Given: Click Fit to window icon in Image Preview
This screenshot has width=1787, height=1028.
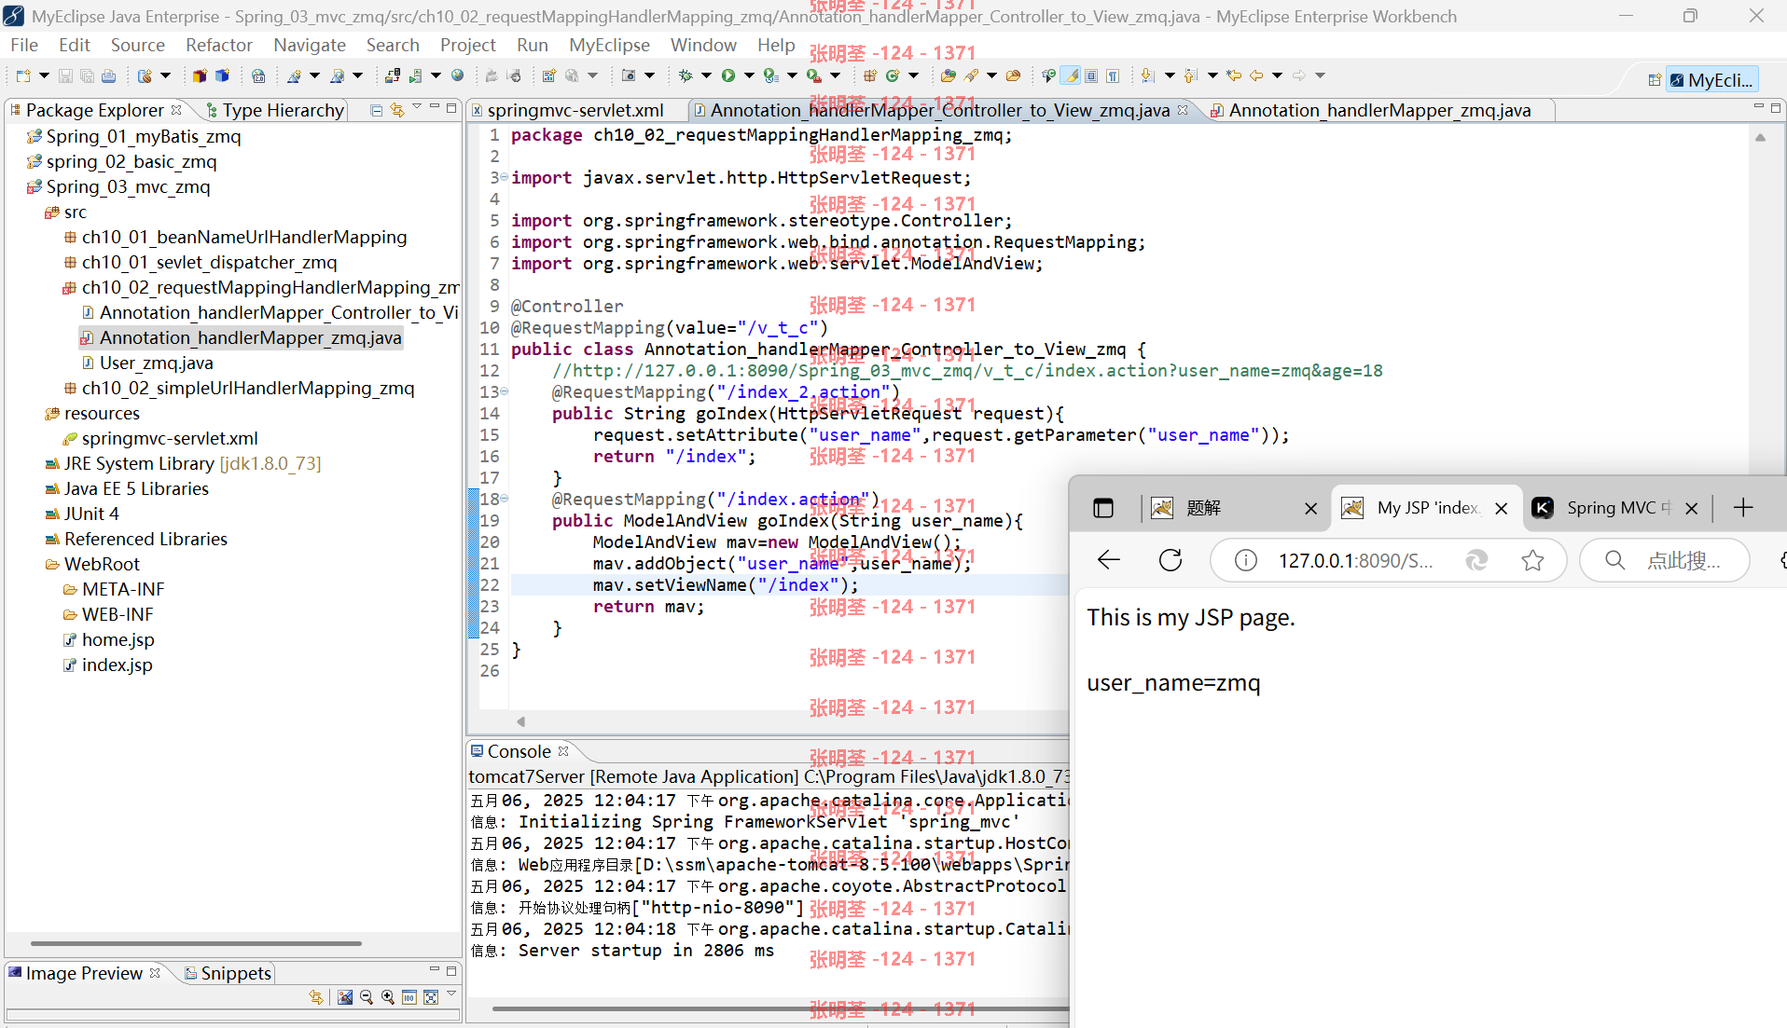Looking at the screenshot, I should 431,997.
